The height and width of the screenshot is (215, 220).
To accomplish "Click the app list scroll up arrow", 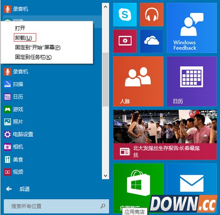I will tap(106, 7).
